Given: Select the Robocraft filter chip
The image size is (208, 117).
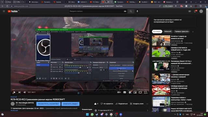Looking at the screenshot, I should tap(168, 32).
